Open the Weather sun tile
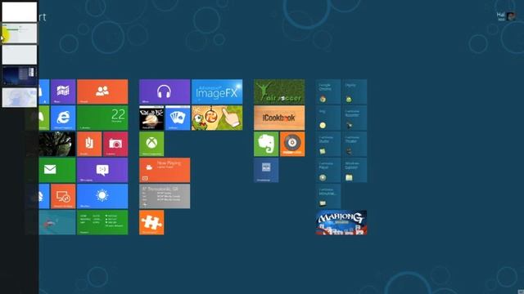524x294 pixels. pos(102,196)
